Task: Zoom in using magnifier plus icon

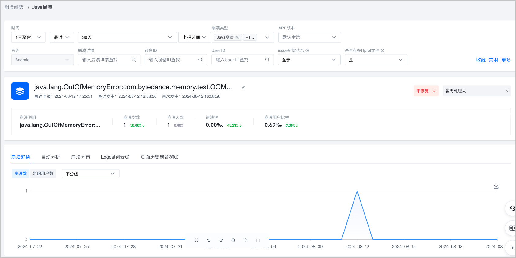Action: [233, 240]
